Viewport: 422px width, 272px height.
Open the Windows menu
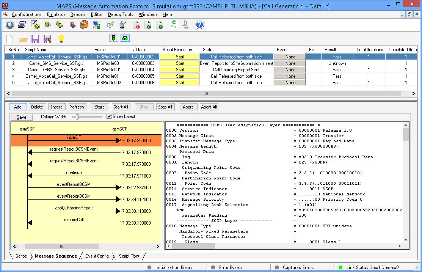click(148, 14)
